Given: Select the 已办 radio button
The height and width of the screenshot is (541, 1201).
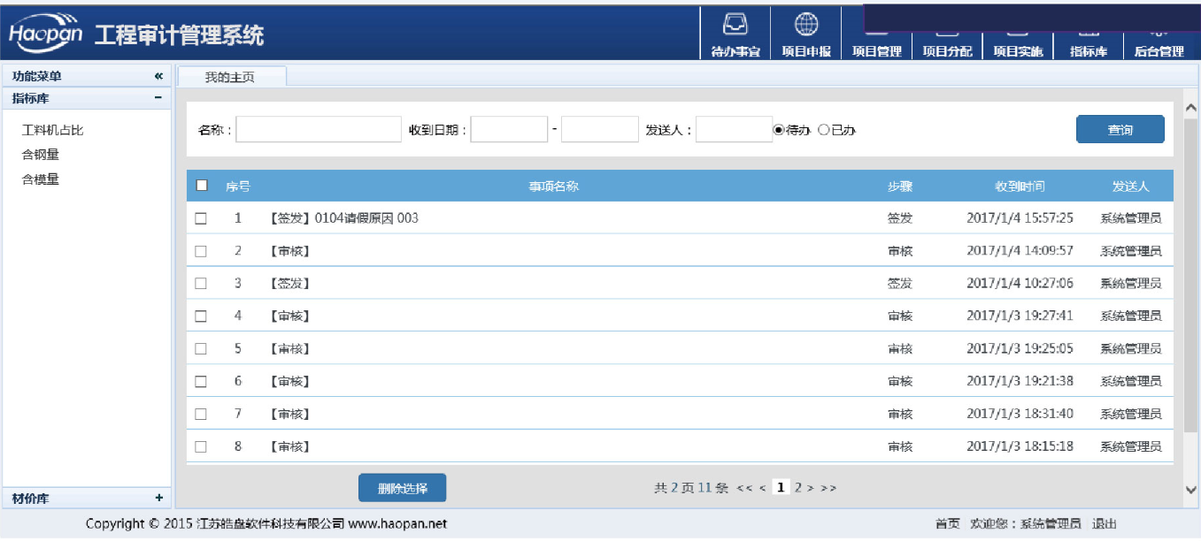Looking at the screenshot, I should (x=823, y=130).
